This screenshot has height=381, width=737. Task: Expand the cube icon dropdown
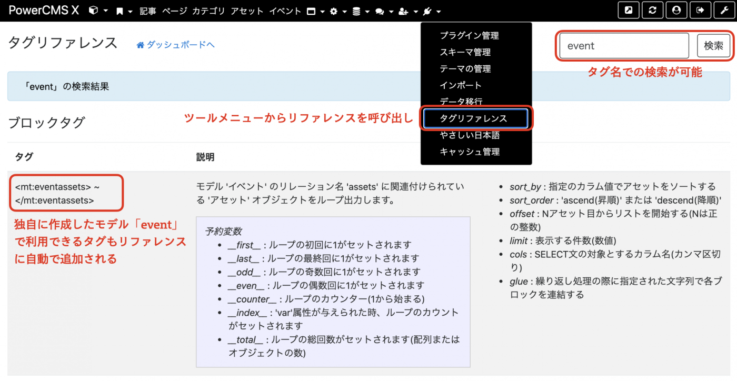98,11
